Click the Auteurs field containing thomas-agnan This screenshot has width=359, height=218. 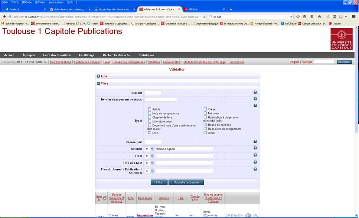click(184, 149)
